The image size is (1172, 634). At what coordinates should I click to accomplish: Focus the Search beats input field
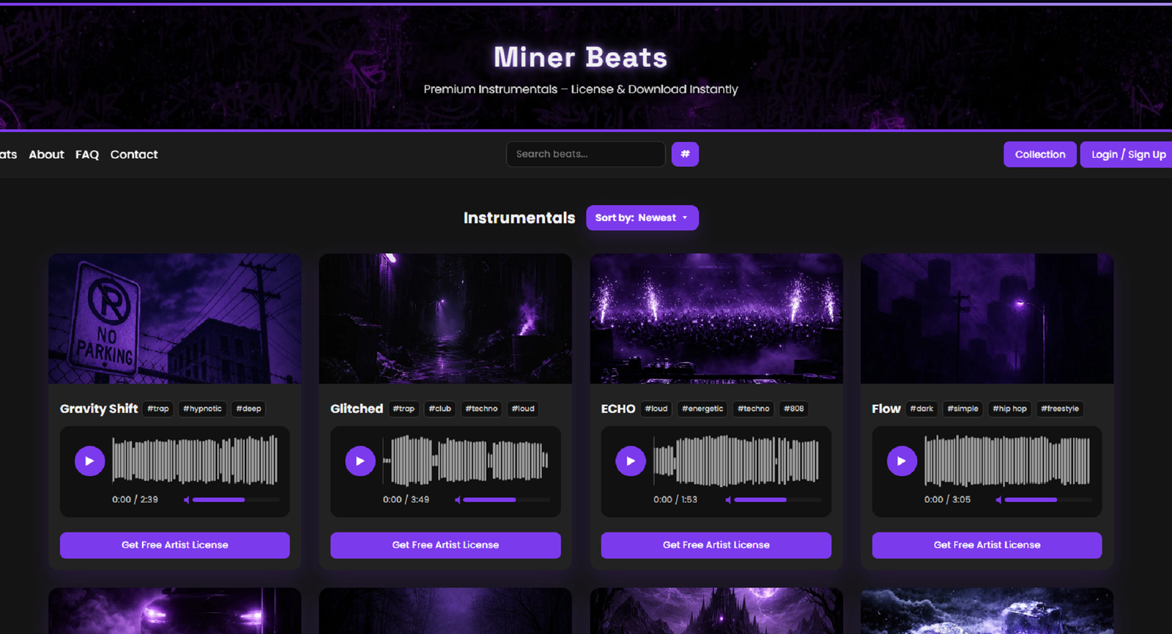pos(586,154)
